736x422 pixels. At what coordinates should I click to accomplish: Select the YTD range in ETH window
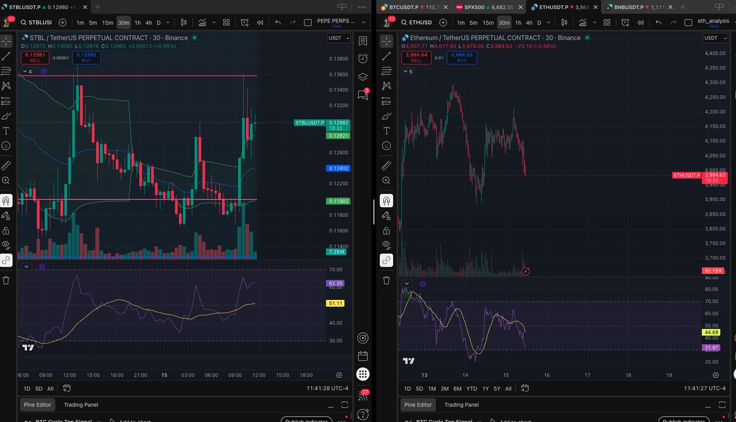(x=471, y=389)
